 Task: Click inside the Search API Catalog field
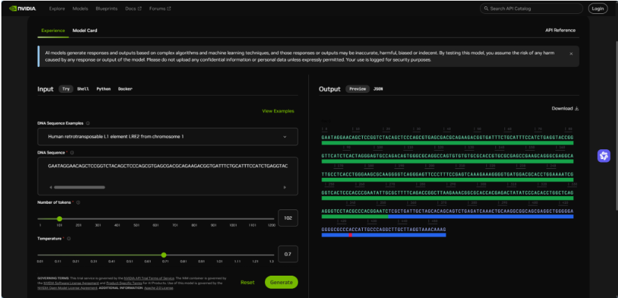pos(531,8)
